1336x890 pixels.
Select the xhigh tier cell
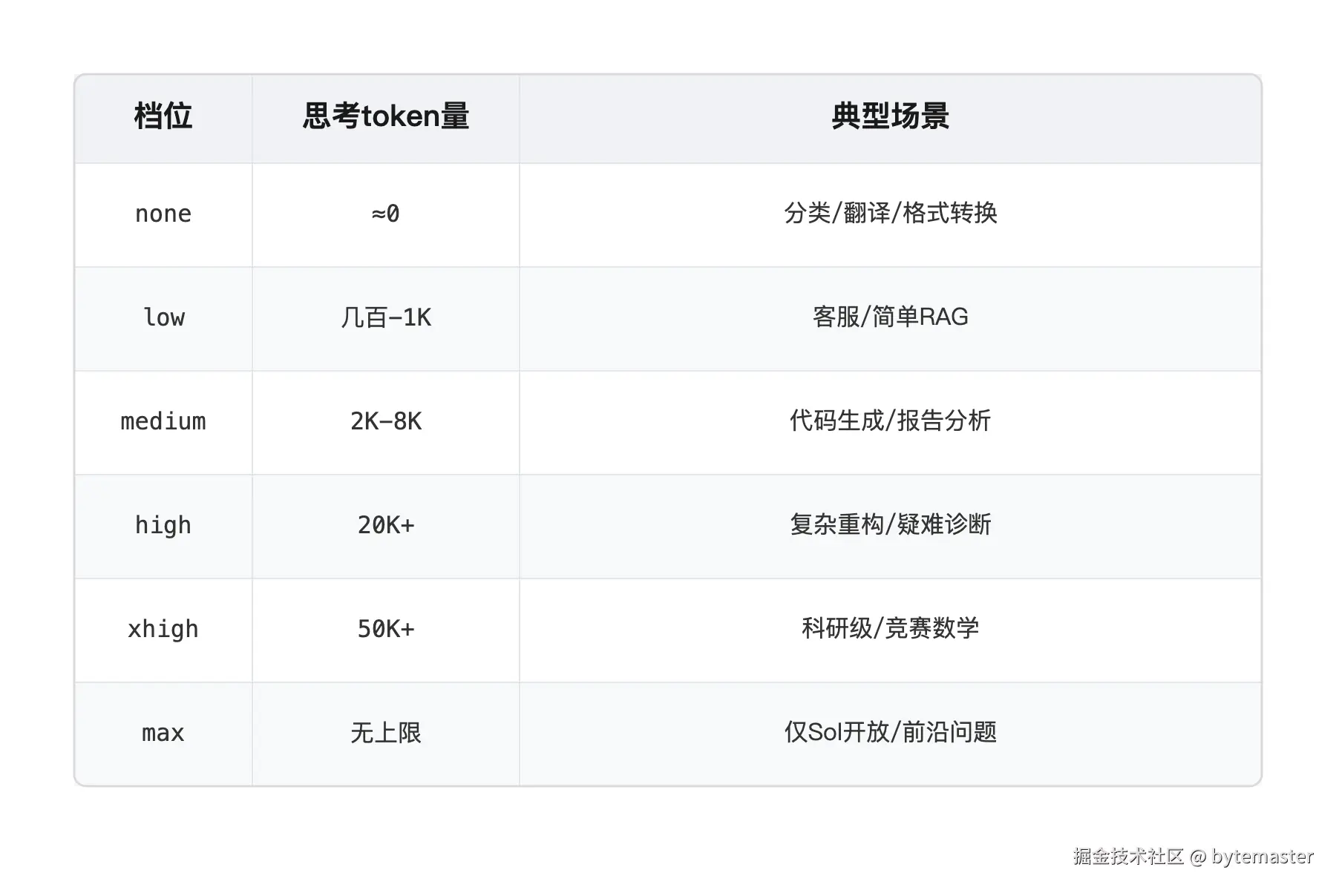click(x=163, y=630)
